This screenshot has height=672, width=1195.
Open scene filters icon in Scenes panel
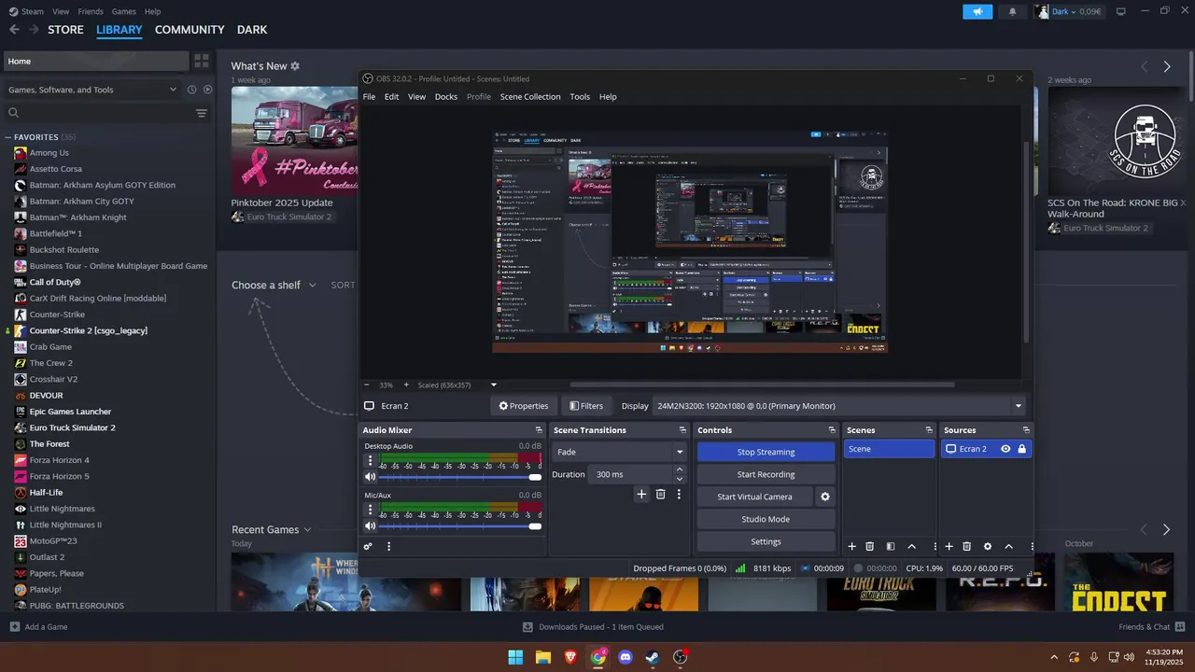click(891, 546)
